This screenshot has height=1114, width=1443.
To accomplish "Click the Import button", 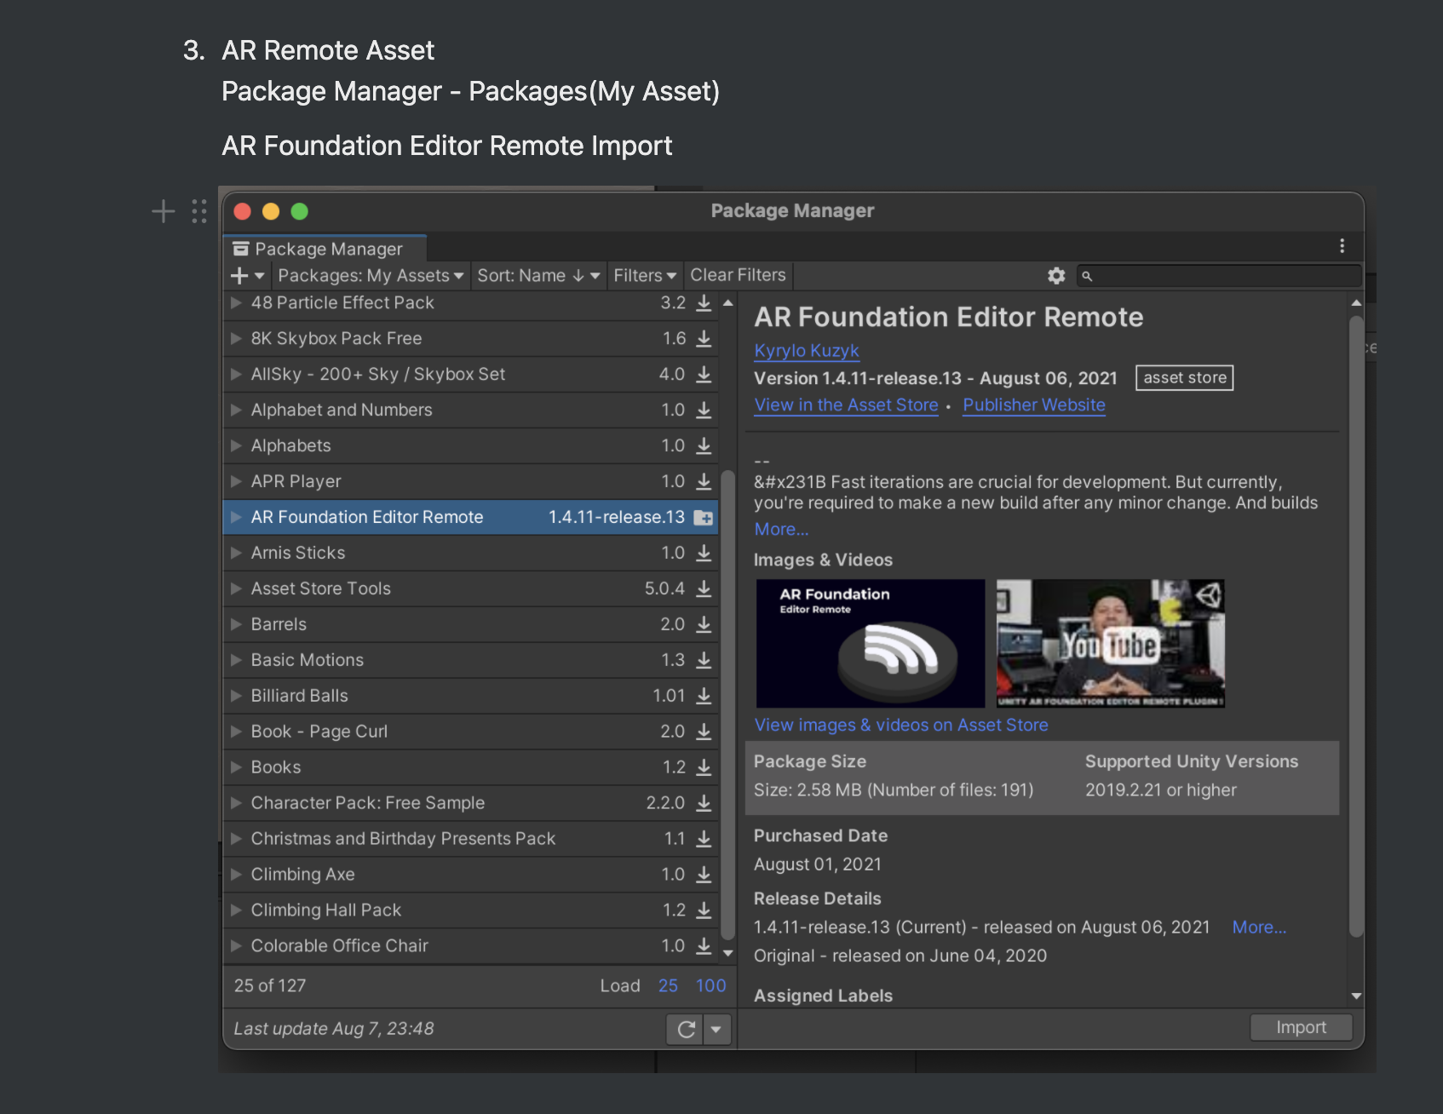I will click(1301, 1028).
